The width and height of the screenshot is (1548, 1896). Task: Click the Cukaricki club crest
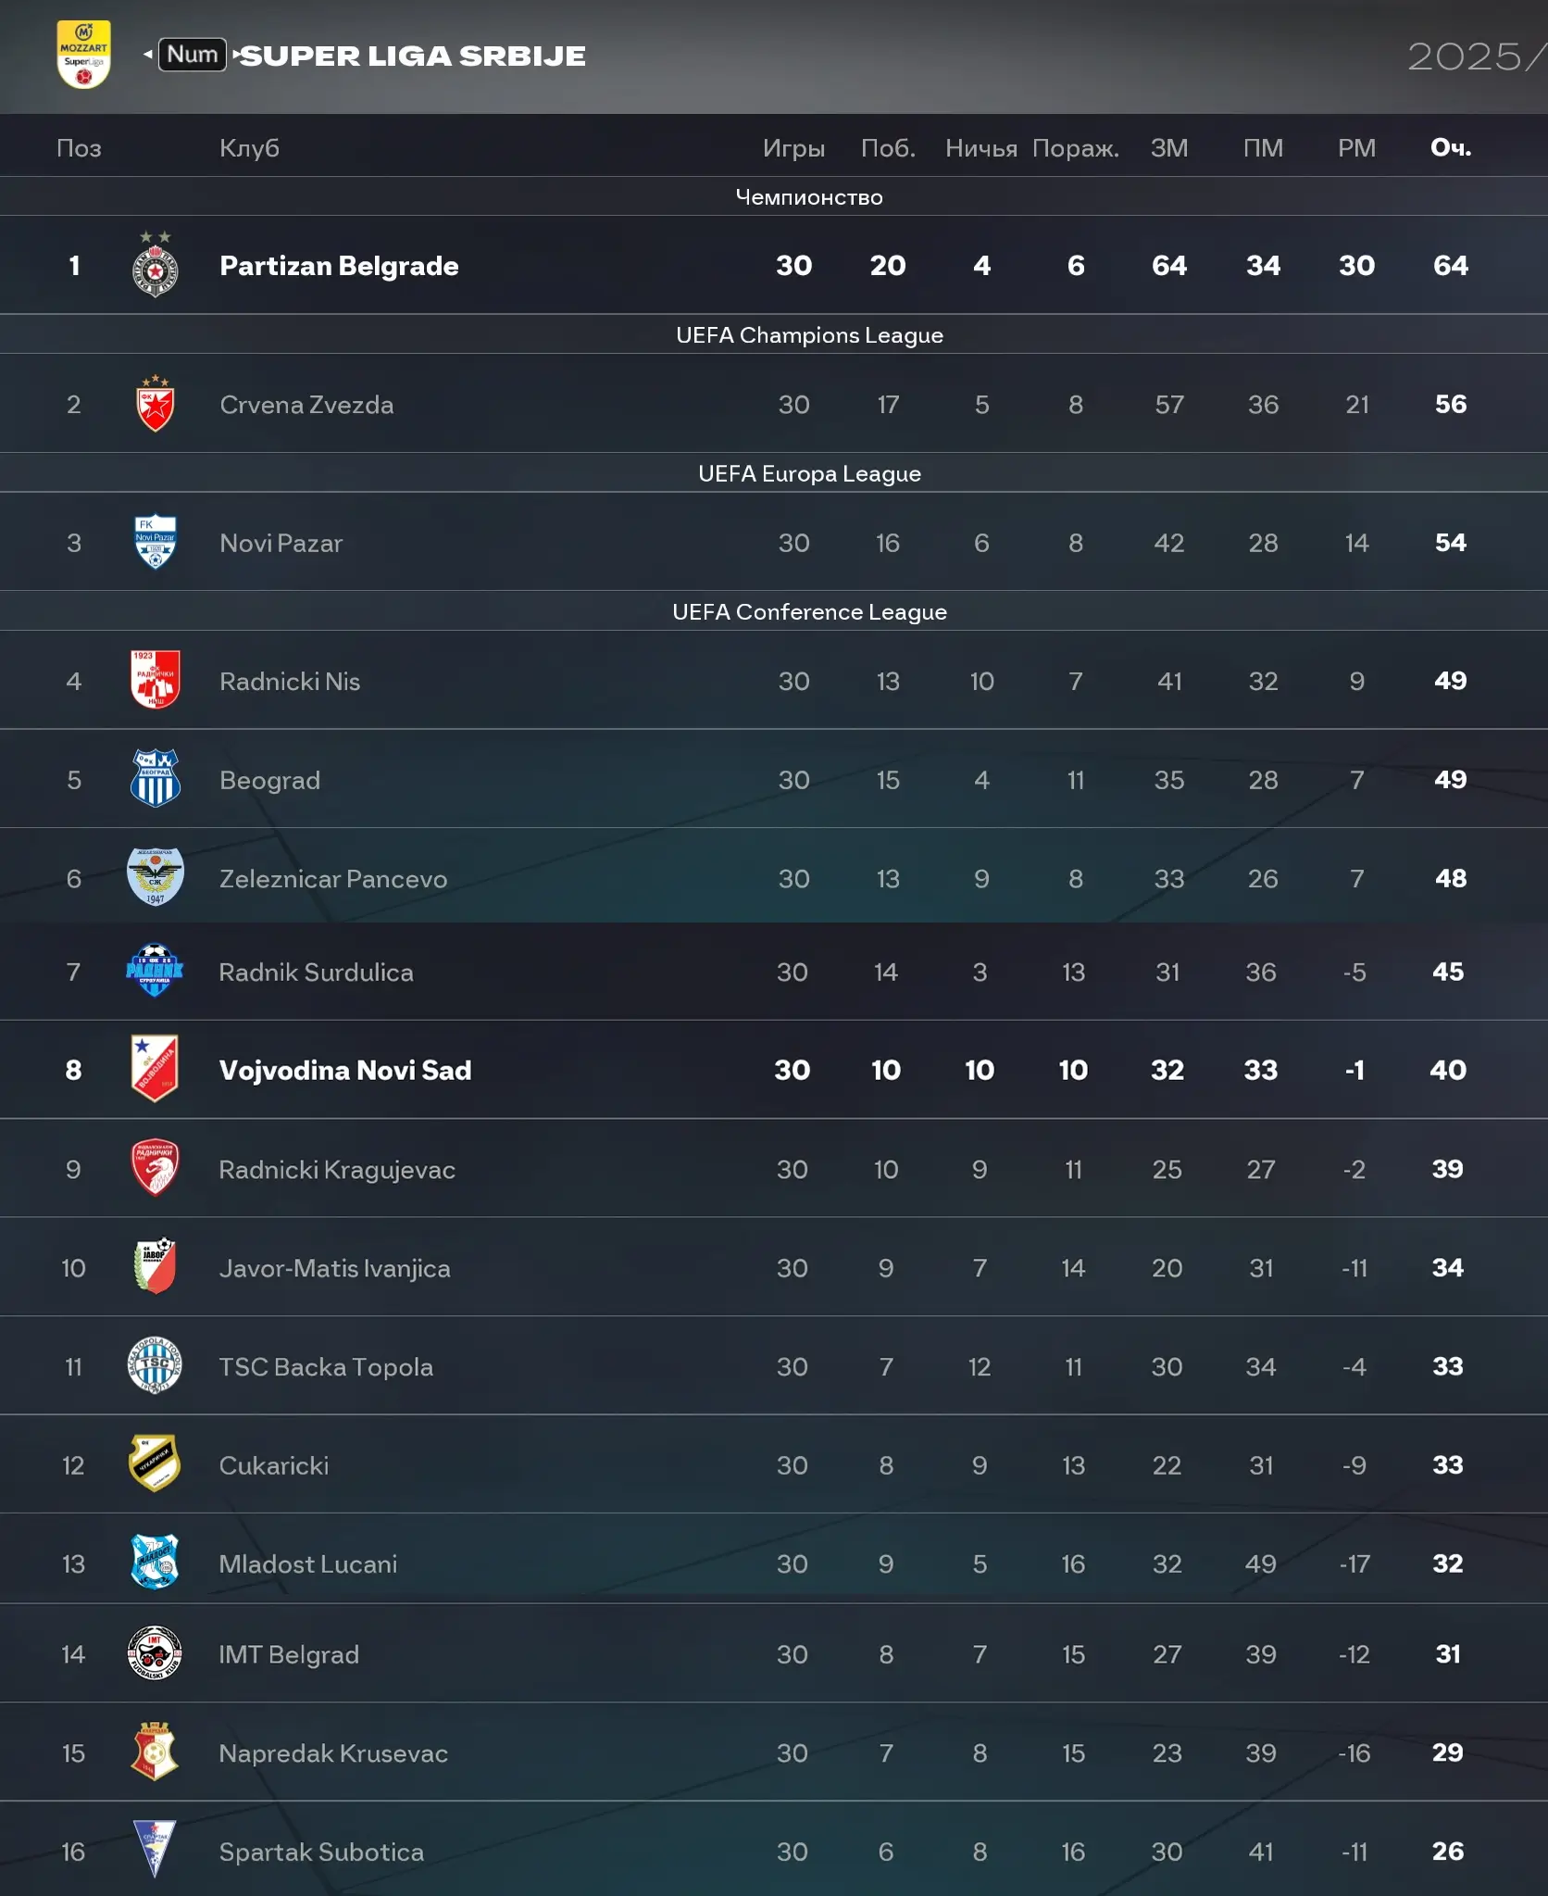(x=155, y=1464)
